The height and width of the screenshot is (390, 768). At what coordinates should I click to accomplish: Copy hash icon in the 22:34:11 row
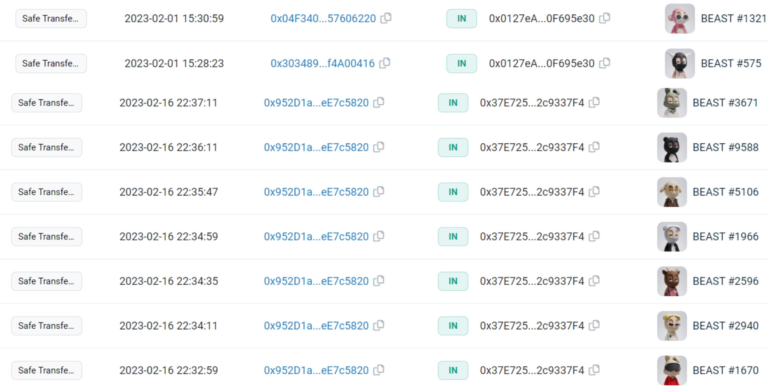coord(379,325)
